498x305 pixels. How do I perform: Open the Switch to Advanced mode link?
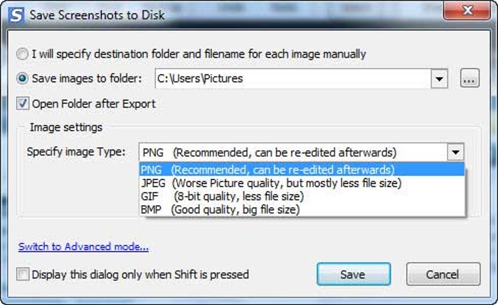[83, 247]
